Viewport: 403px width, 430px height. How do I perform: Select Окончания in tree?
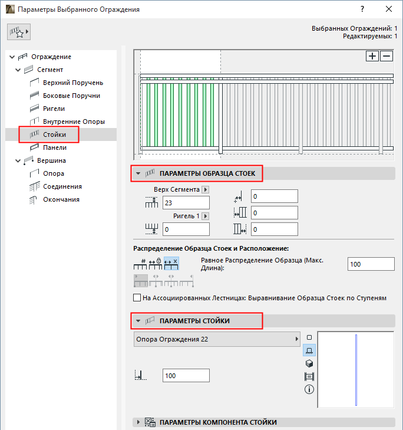[61, 199]
